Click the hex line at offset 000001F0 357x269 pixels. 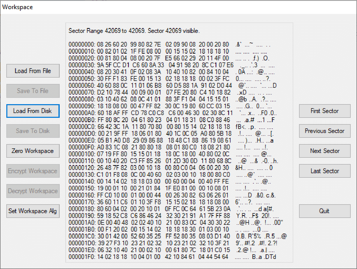[x=144, y=257]
